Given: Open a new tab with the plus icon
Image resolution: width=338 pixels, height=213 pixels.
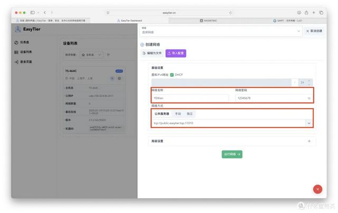Looking at the screenshot, I should click(x=314, y=13).
